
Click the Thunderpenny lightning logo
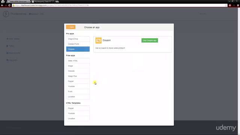(6, 14)
